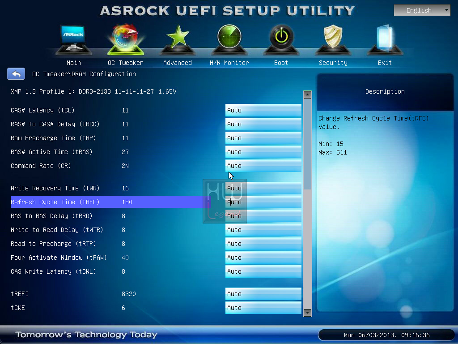Switch to the Security tab label
Viewport: 458px width, 344px height.
coord(333,63)
